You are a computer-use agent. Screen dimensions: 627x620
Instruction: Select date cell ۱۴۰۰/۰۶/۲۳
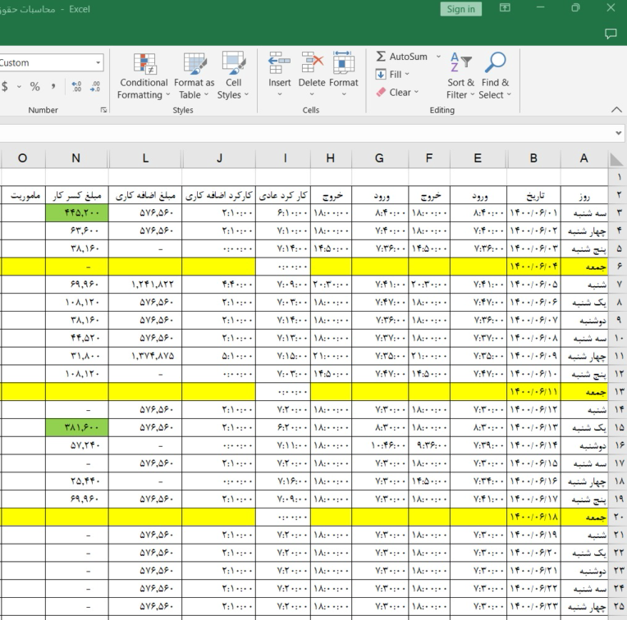(x=533, y=606)
